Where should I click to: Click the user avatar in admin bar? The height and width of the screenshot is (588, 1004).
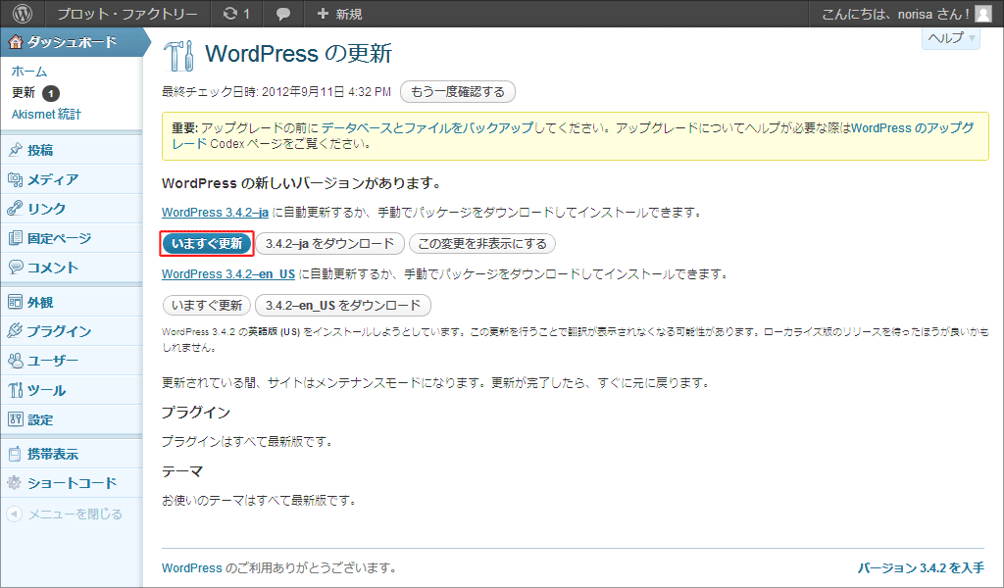point(982,14)
